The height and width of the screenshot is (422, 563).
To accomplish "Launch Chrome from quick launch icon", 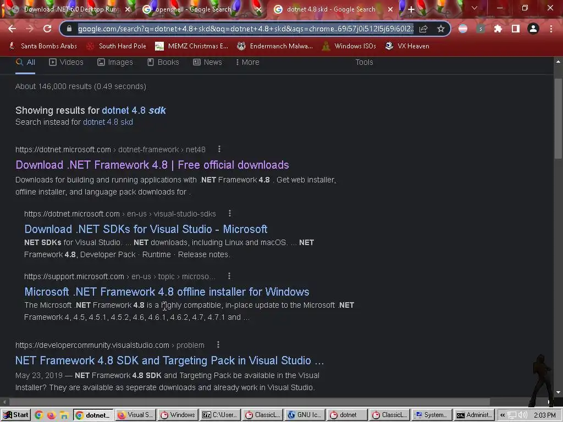I will (39, 415).
